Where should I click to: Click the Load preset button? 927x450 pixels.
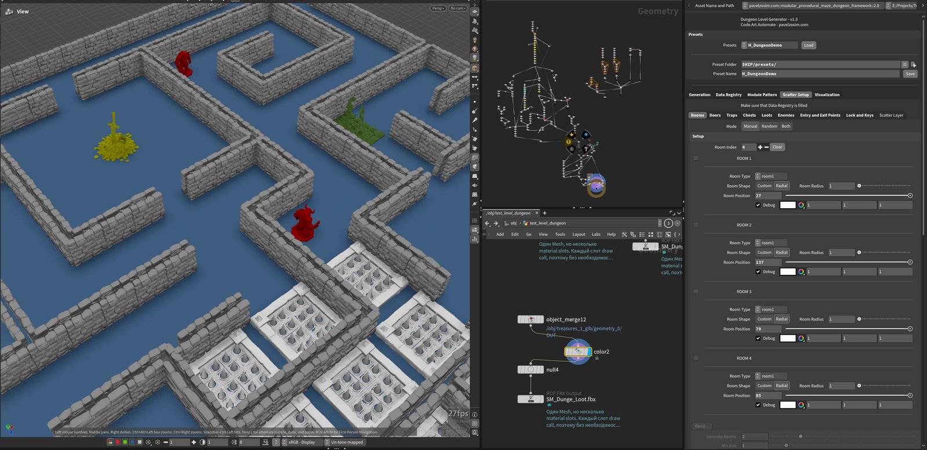808,45
